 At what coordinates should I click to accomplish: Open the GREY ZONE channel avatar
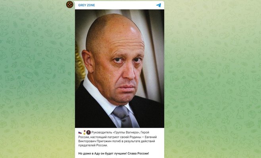pos(69,4)
